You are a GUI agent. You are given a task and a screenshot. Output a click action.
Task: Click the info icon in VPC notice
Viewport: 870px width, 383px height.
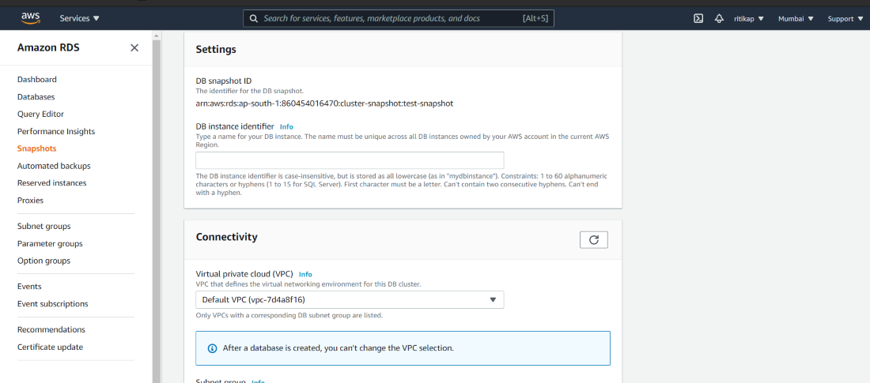[212, 348]
